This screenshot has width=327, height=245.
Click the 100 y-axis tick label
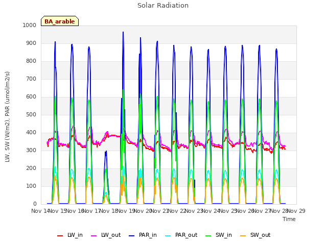pyautogui.click(x=31, y=186)
